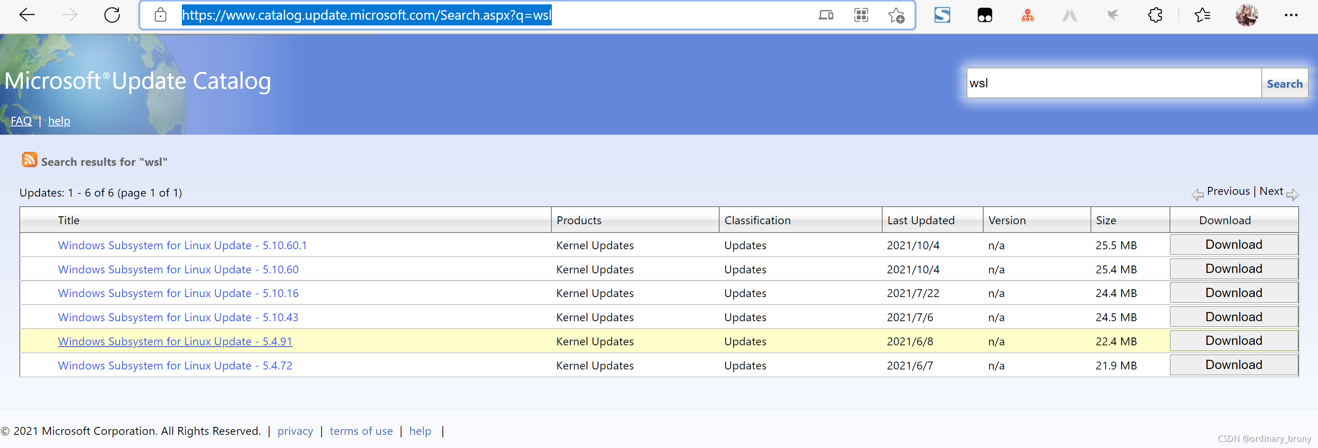Open the black mask extension icon
The height and width of the screenshot is (448, 1318).
(x=985, y=15)
